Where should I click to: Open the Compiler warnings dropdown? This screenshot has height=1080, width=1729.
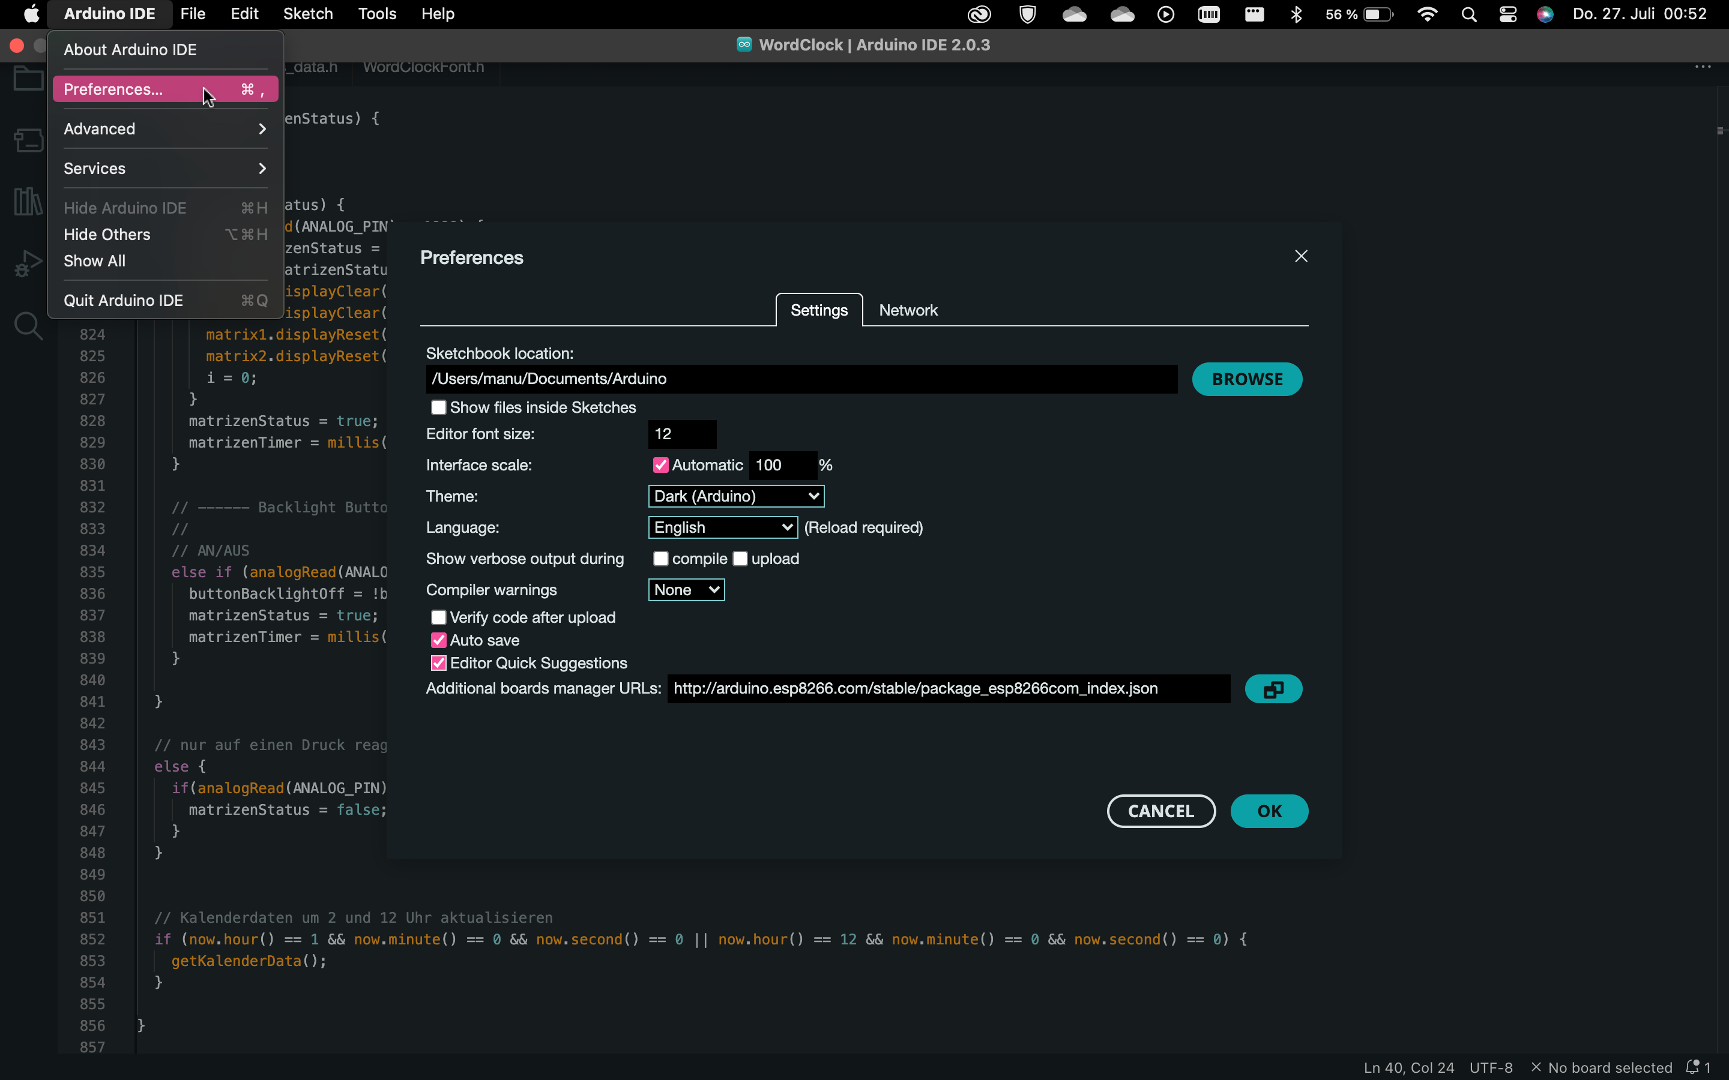click(x=686, y=590)
